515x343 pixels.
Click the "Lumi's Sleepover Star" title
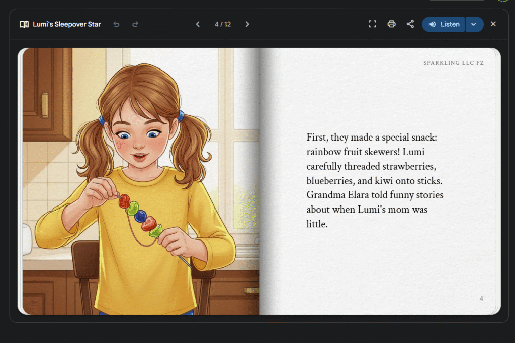click(x=67, y=24)
